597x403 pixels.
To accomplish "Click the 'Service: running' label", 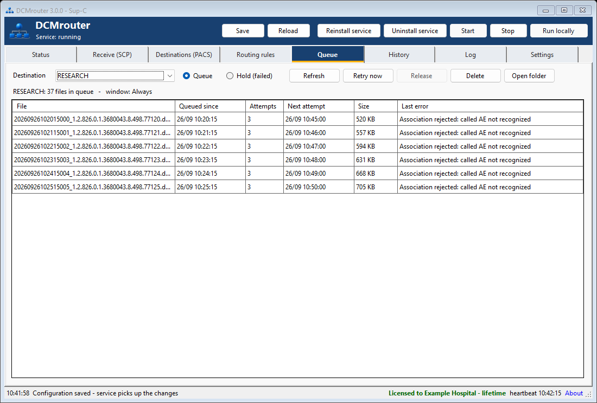I will click(x=58, y=37).
